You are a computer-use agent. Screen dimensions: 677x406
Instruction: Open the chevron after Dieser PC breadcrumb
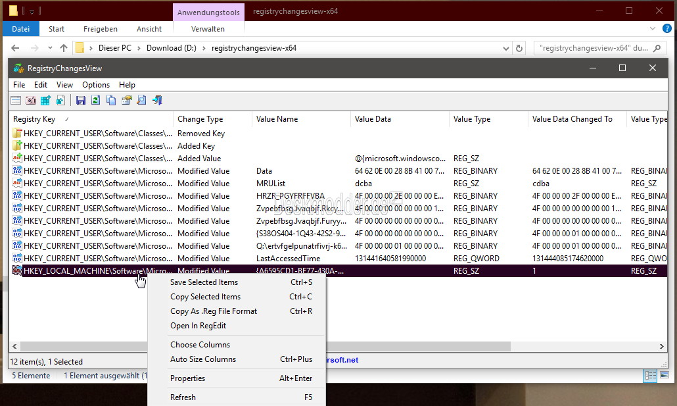(x=139, y=48)
